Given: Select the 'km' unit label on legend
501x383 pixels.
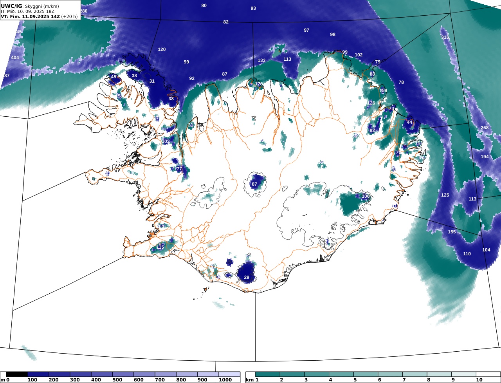Looking at the screenshot, I should pos(249,380).
